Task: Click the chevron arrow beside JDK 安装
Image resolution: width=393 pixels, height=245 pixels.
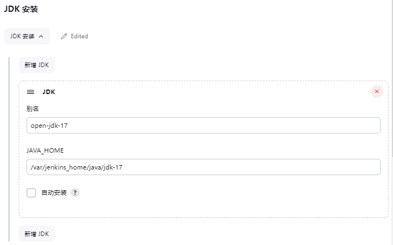Action: coord(41,36)
